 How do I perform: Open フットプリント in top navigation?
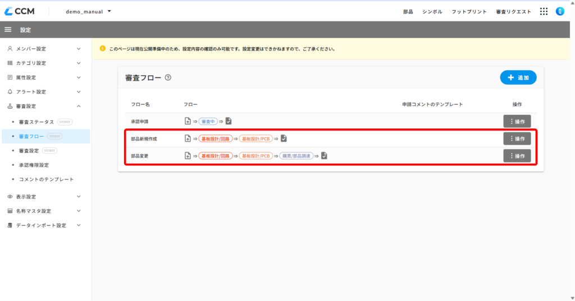[469, 12]
